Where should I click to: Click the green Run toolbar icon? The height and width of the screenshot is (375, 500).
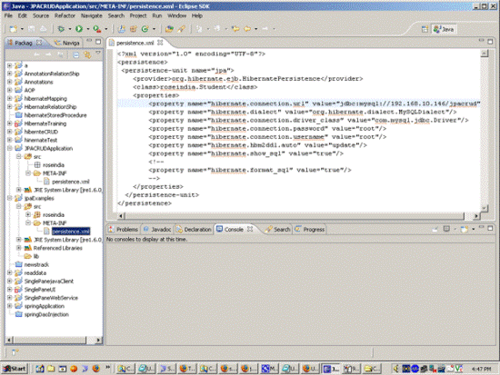coord(79,29)
